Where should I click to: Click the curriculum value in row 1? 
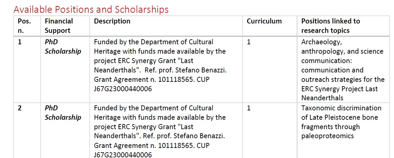(x=249, y=42)
